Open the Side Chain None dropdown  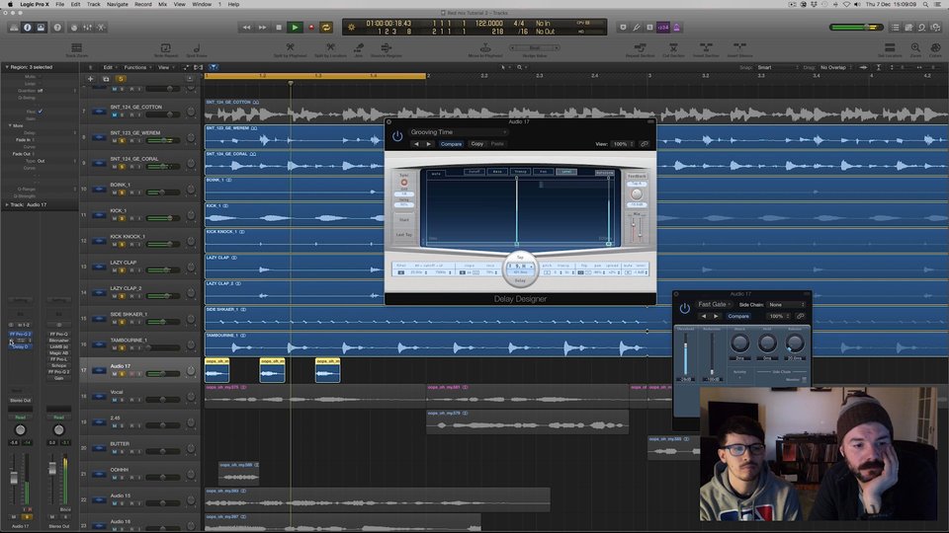(786, 305)
